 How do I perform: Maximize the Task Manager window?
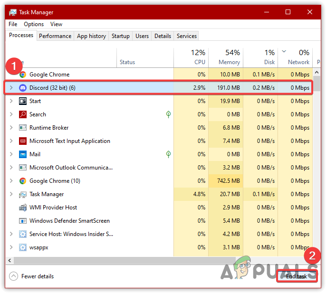click(x=288, y=12)
